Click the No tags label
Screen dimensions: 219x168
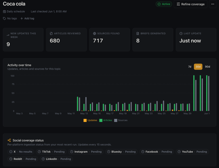click(12, 18)
